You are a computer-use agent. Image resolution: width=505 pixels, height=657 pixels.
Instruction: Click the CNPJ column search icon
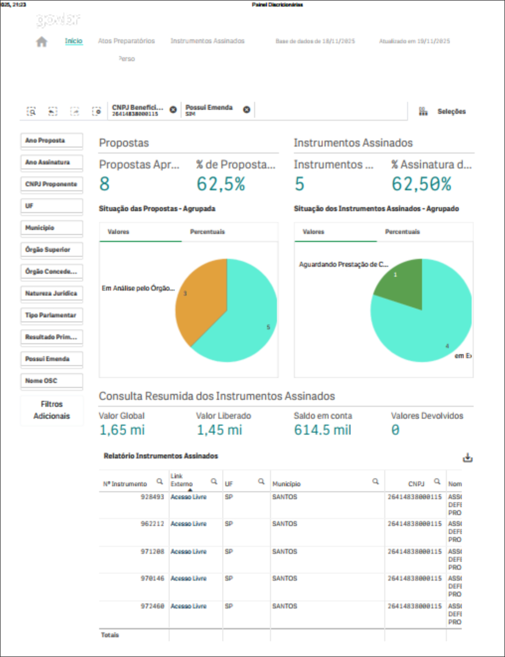pos(437,481)
